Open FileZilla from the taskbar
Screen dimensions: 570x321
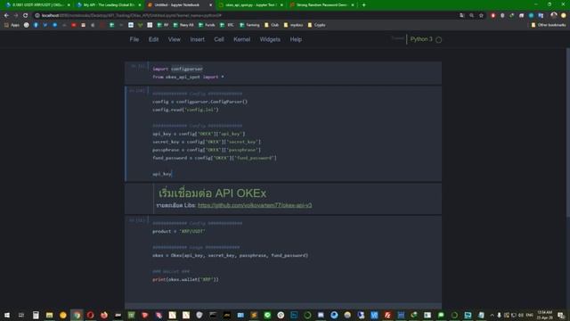tap(387, 315)
